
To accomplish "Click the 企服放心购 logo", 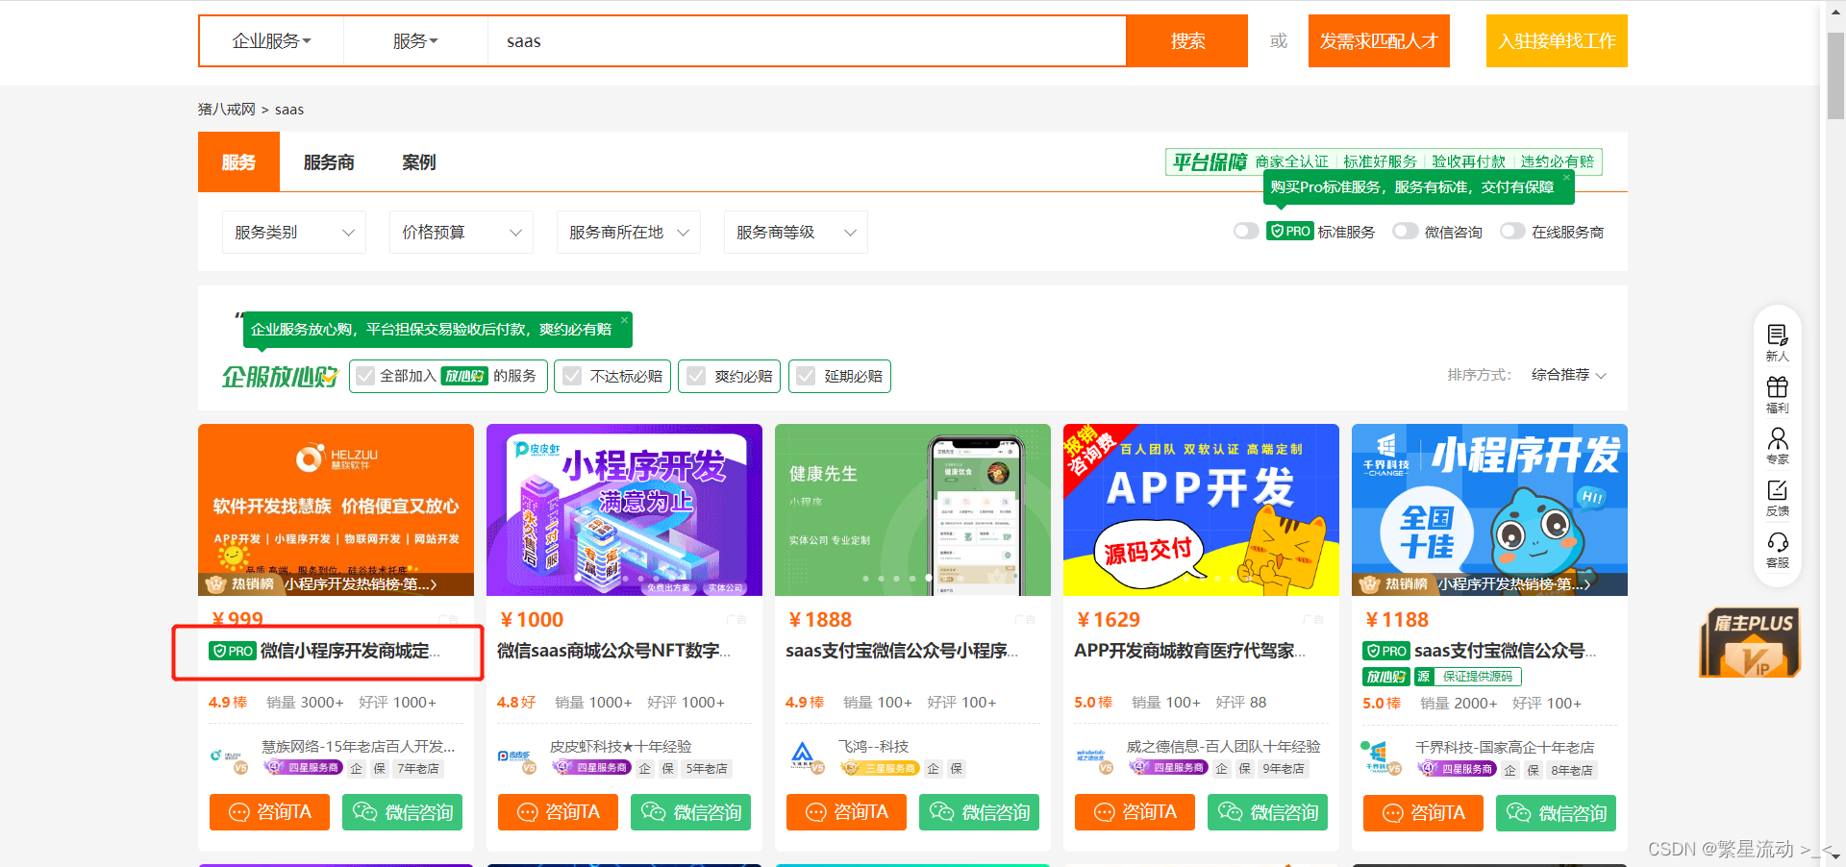I will click(280, 377).
